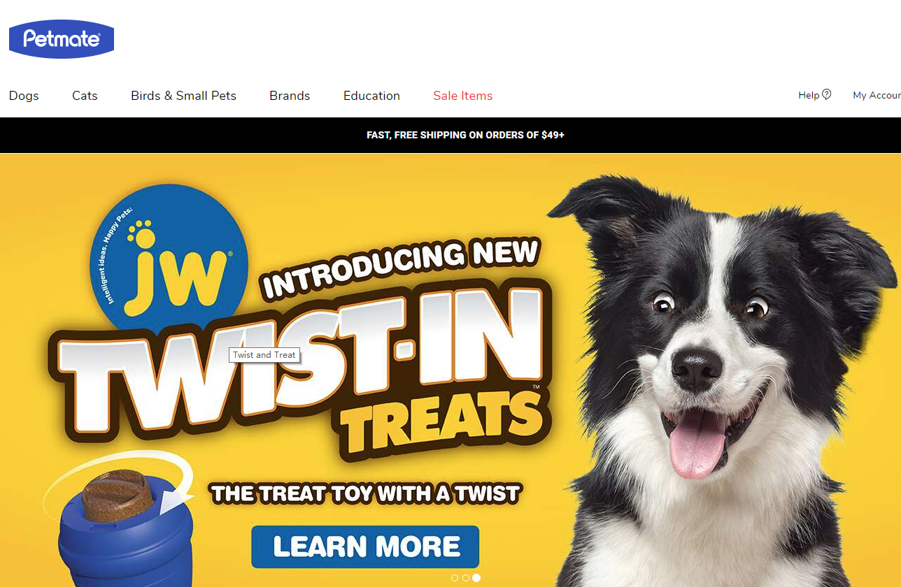901x587 pixels.
Task: Select the third filled carousel dot
Action: pos(476,578)
